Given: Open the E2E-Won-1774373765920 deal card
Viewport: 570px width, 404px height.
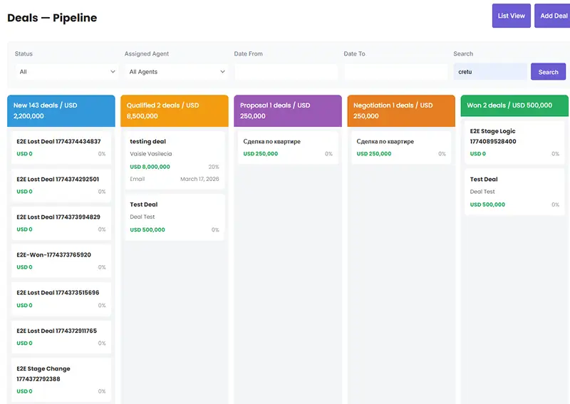Looking at the screenshot, I should coord(61,261).
